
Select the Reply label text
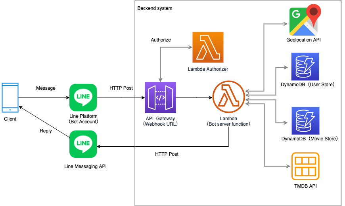(x=46, y=131)
